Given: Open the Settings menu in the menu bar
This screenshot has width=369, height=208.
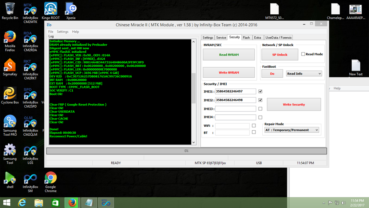Looking at the screenshot, I should 62,32.
